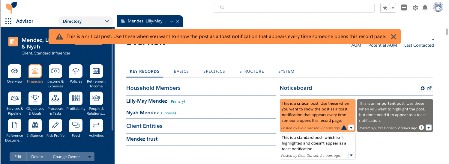Click the Last Contacted label
Screen dimensions: 449x164
419,45
